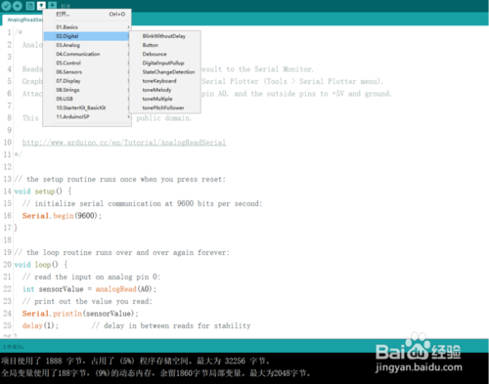Click the console line mentioning 2048 bytes
Viewport: 489px width, 384px height.
pos(156,373)
